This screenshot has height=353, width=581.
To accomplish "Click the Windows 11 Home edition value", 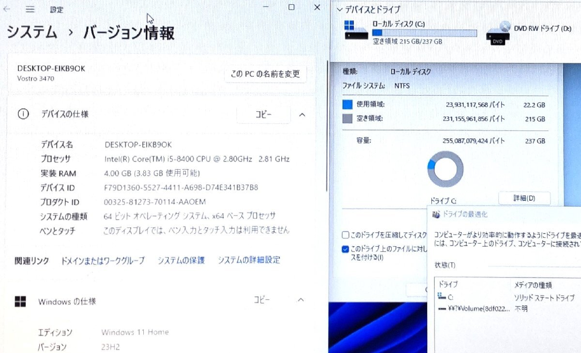I will [x=135, y=332].
